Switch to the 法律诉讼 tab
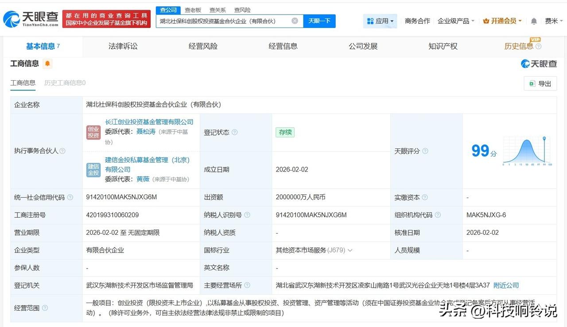 [123, 46]
